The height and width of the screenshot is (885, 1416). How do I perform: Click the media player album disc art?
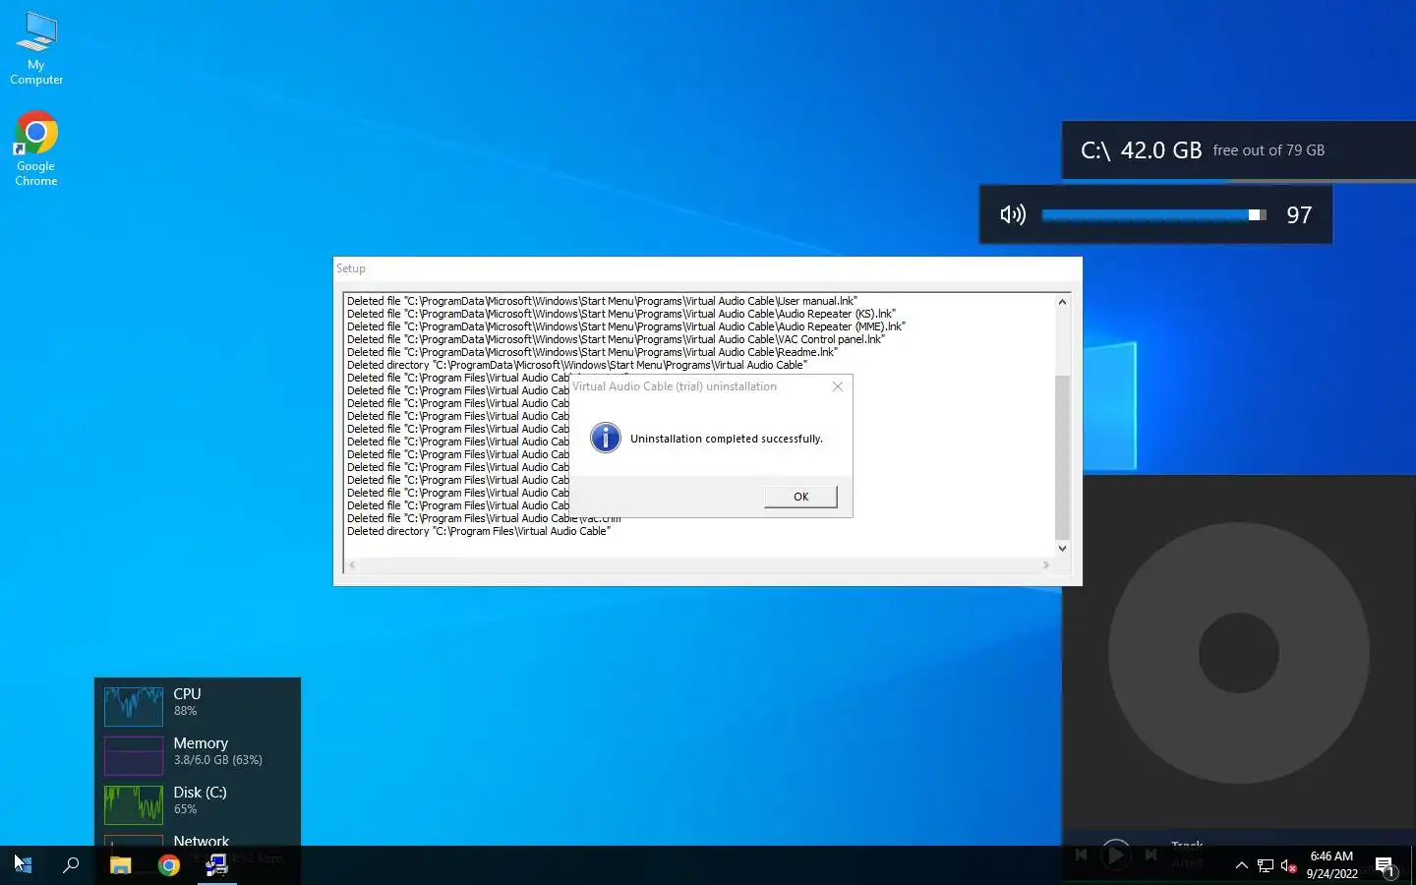pyautogui.click(x=1239, y=653)
